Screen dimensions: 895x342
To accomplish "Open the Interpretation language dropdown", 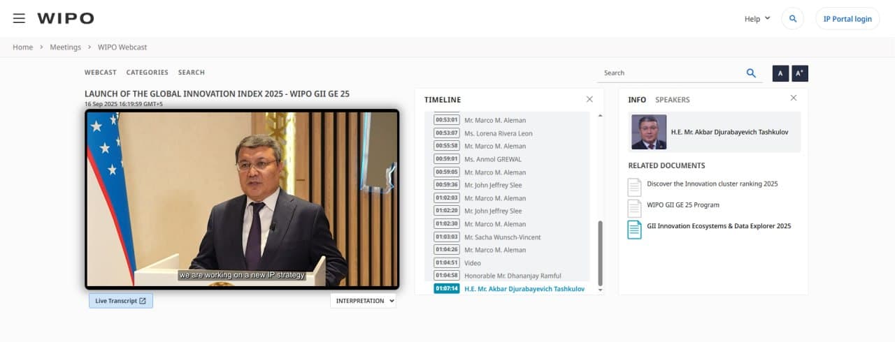I will 363,301.
